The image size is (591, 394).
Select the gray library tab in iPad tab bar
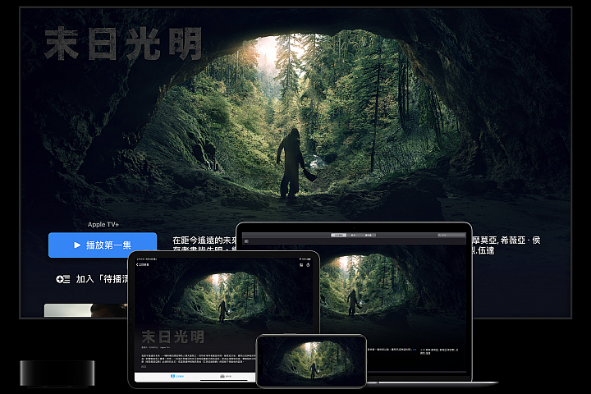point(226,376)
